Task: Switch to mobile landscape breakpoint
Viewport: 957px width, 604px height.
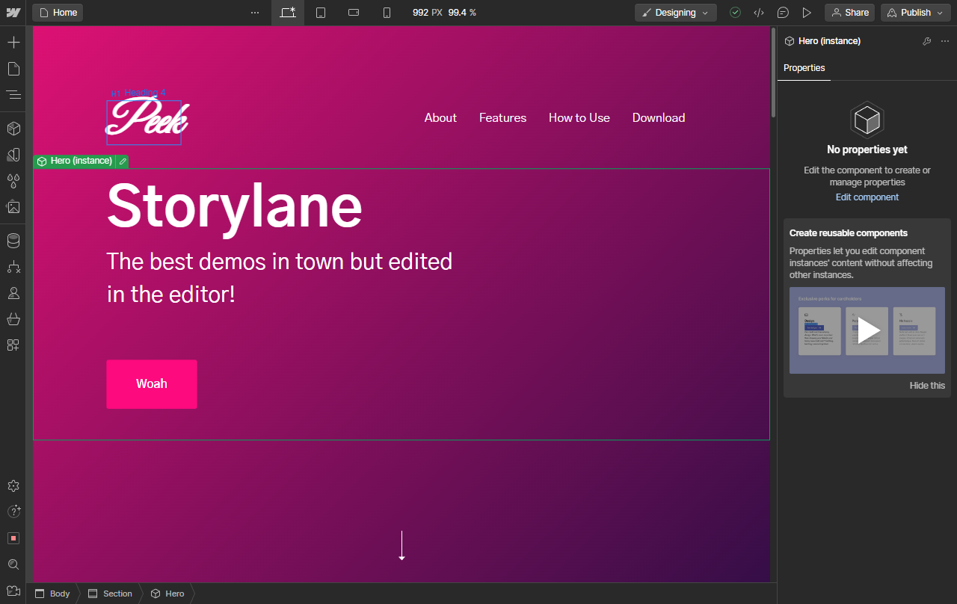Action: [354, 13]
